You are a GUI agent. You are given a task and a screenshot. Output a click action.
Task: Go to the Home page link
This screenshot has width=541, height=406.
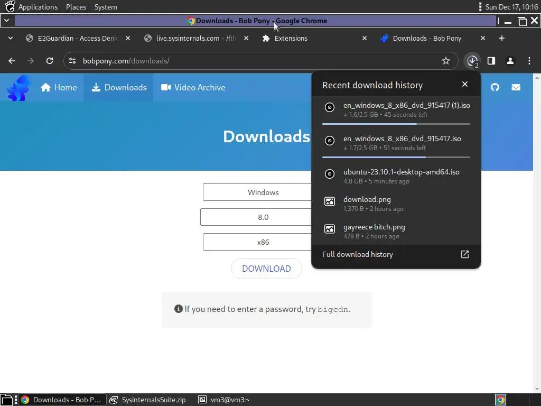pos(59,87)
